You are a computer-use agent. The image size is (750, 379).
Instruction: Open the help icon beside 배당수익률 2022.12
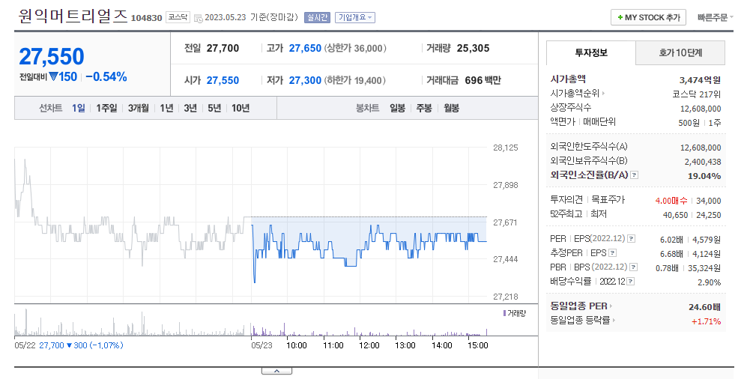630,282
